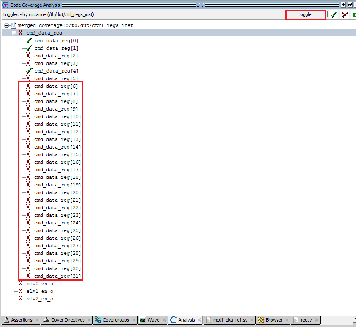Click the undock icon next to the plus button
The width and height of the screenshot is (356, 327).
350,5
